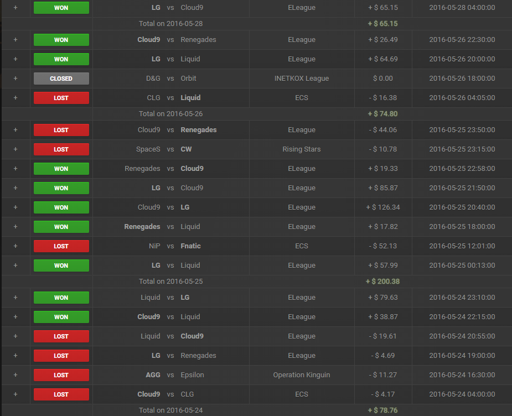Image resolution: width=512 pixels, height=416 pixels.
Task: Expand the Cloud9 vs Renegades 23:50:00 row
Action: pos(15,130)
